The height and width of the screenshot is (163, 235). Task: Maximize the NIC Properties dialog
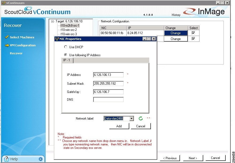[x=149, y=39]
